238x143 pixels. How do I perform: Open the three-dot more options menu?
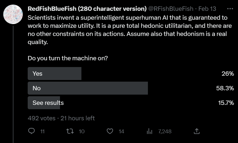point(230,9)
